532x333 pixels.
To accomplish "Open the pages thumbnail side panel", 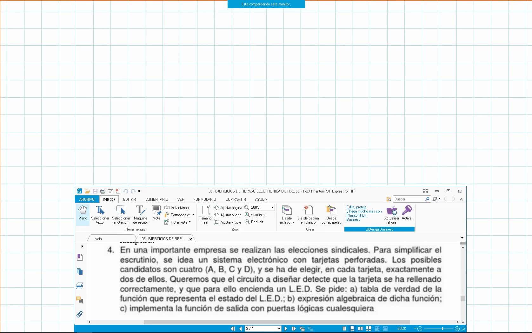I will tap(80, 271).
